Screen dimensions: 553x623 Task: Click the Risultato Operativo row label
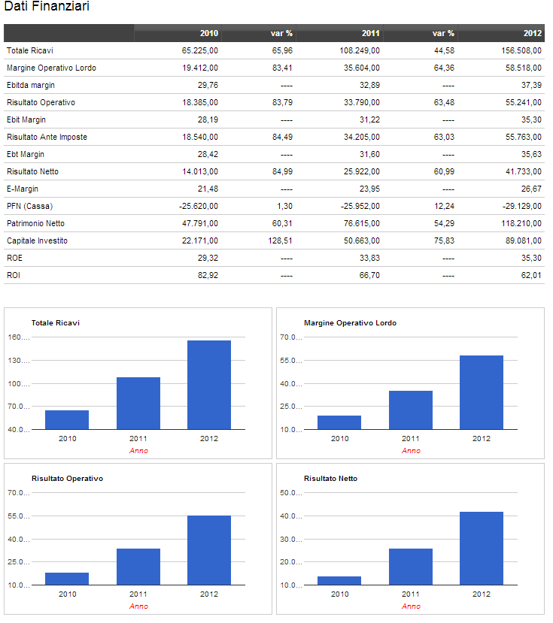click(x=41, y=102)
